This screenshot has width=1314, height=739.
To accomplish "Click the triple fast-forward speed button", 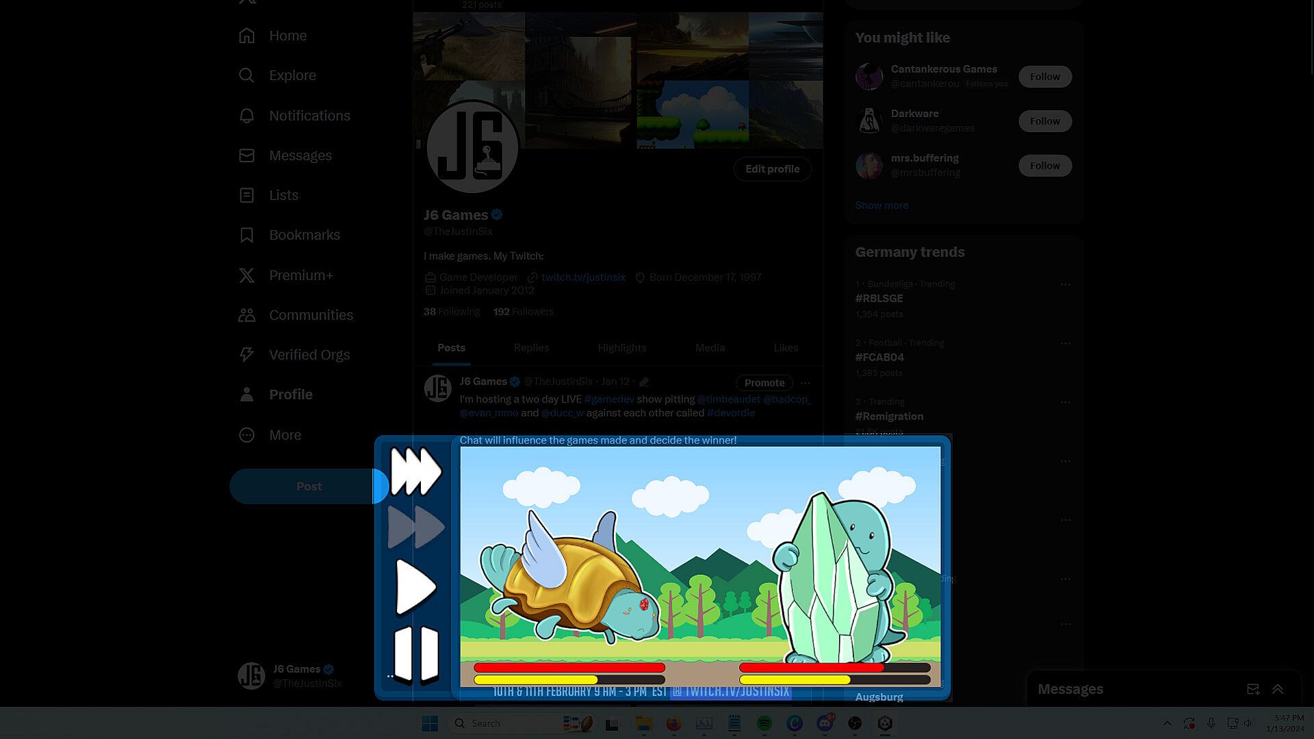I will click(415, 471).
